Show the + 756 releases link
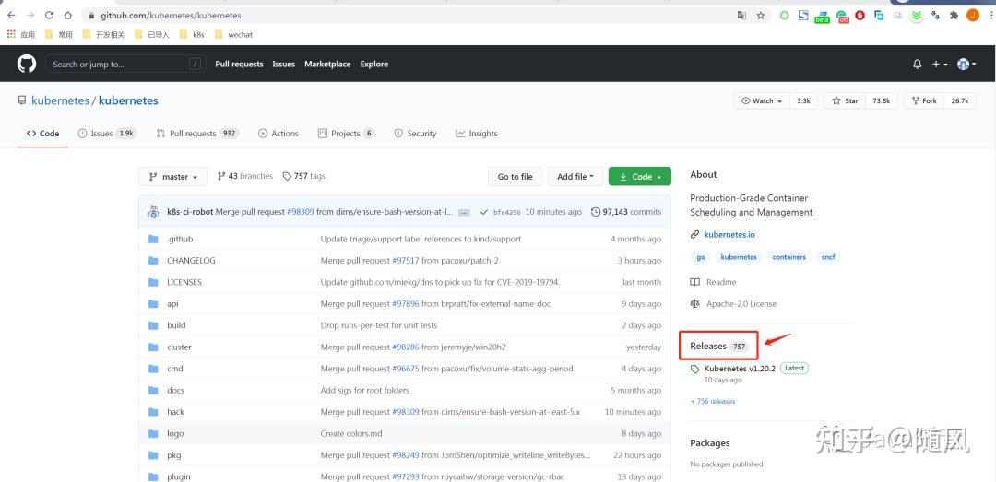The height and width of the screenshot is (482, 996). point(713,401)
